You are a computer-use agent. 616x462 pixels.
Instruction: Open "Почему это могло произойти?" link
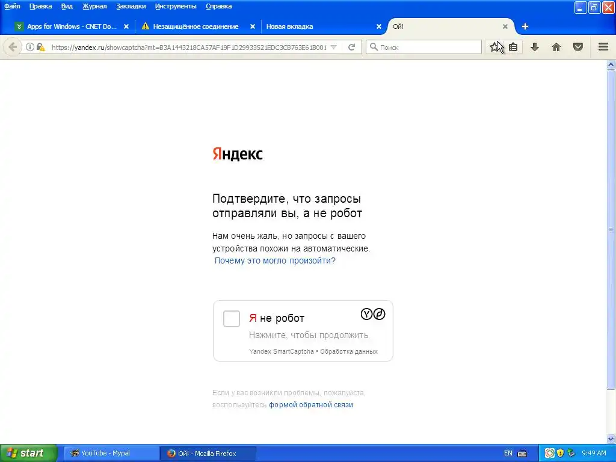coord(275,260)
